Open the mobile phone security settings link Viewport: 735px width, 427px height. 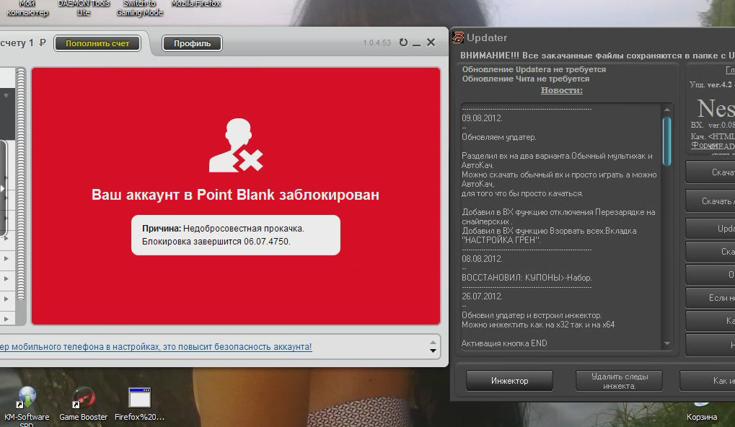point(156,347)
